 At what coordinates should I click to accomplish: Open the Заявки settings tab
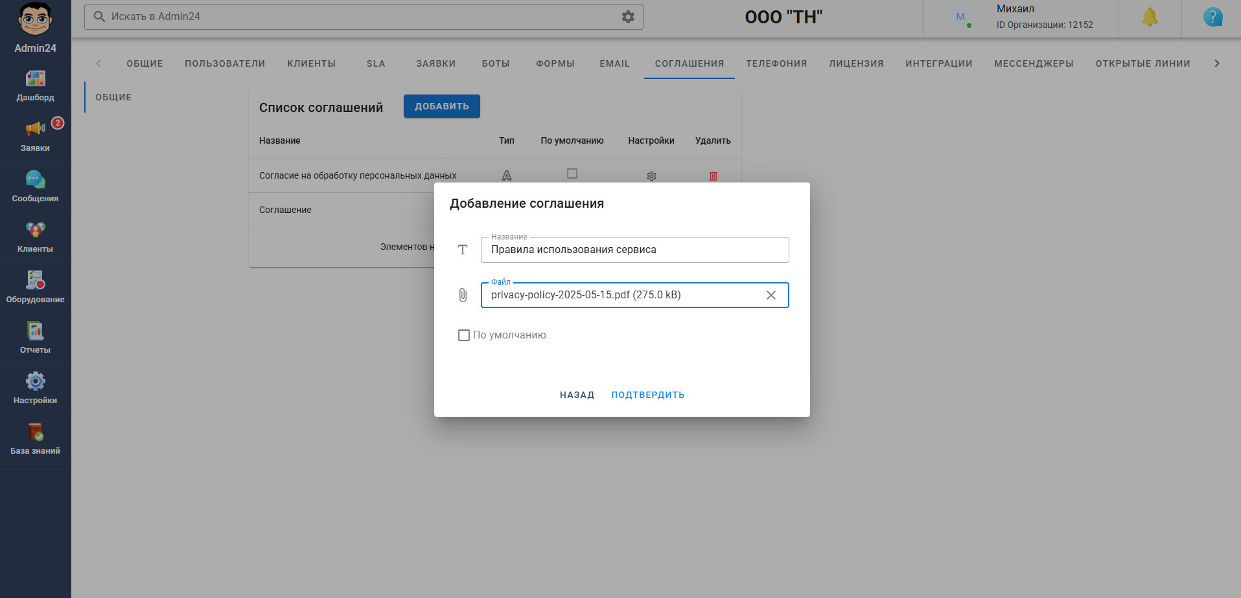tap(436, 63)
